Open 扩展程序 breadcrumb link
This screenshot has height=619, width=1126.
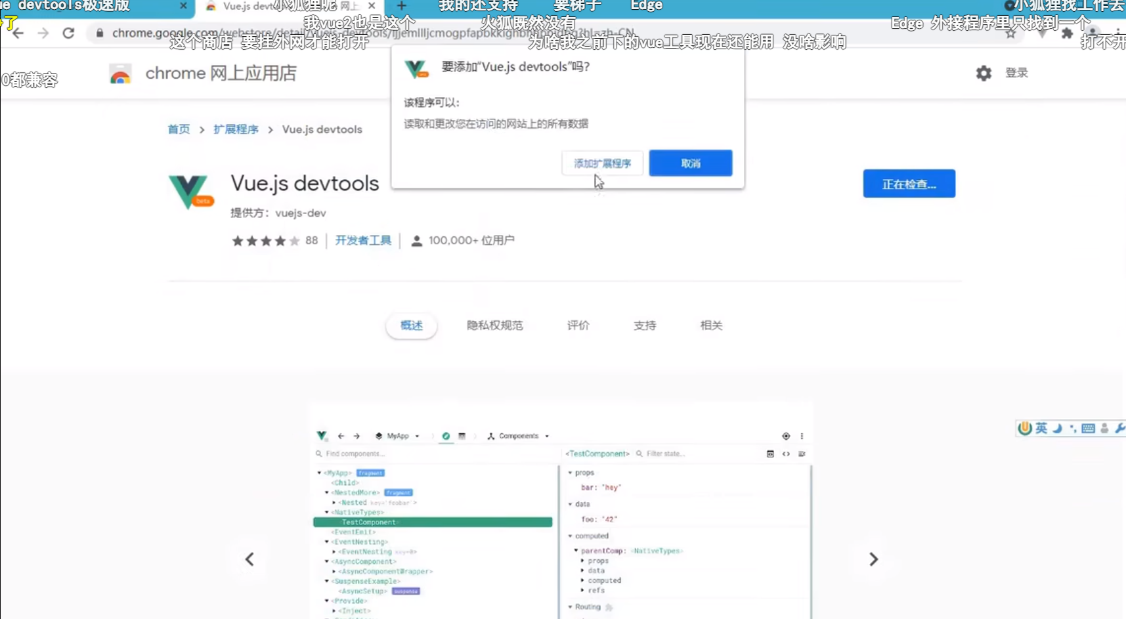tap(236, 129)
